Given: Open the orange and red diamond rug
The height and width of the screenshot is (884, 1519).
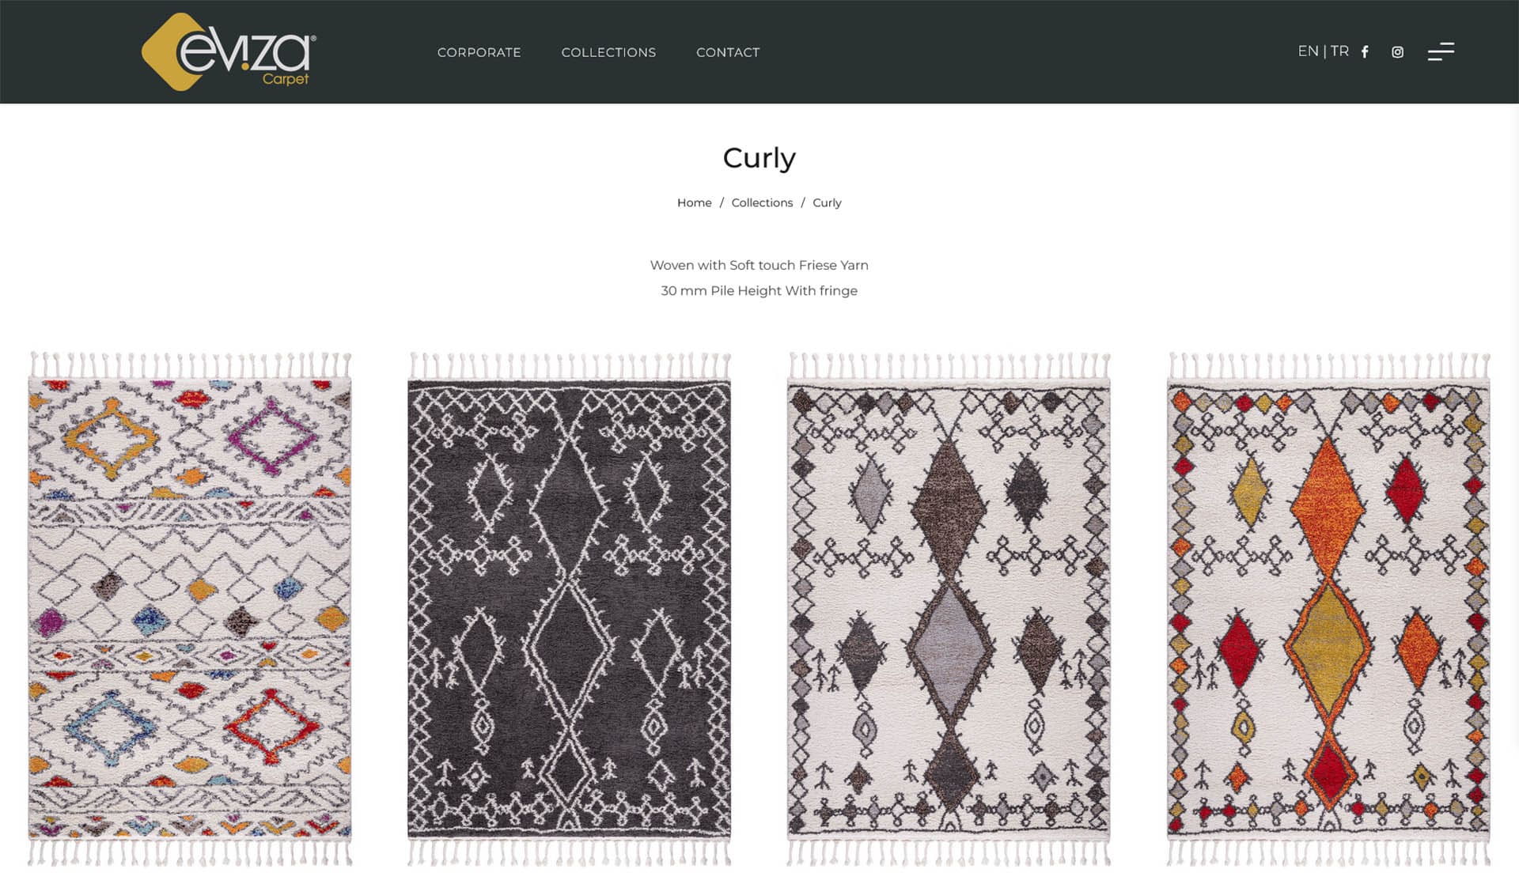Looking at the screenshot, I should pos(1328,609).
